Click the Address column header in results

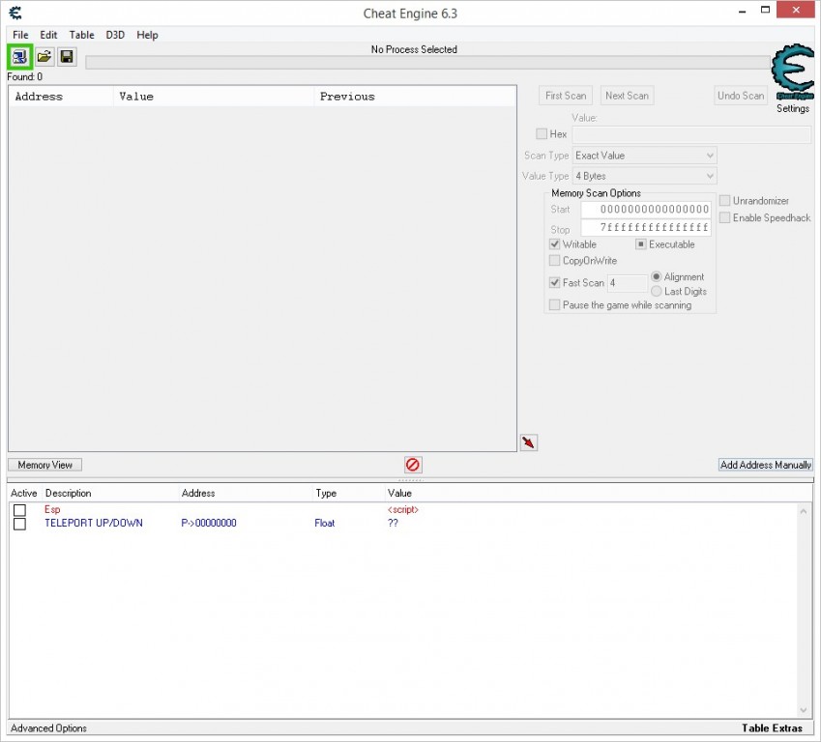[x=61, y=97]
